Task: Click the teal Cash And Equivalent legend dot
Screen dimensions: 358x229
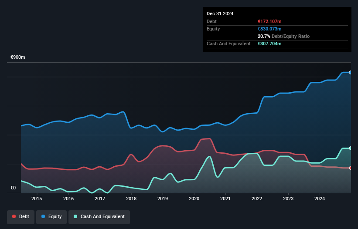Action: pyautogui.click(x=75, y=216)
